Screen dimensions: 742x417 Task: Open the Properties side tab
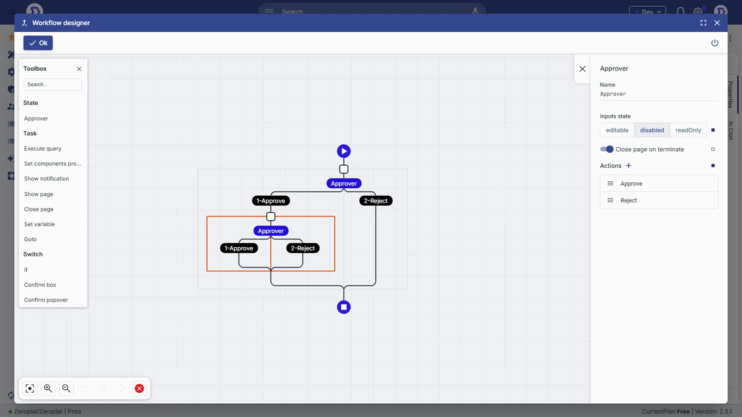(730, 95)
